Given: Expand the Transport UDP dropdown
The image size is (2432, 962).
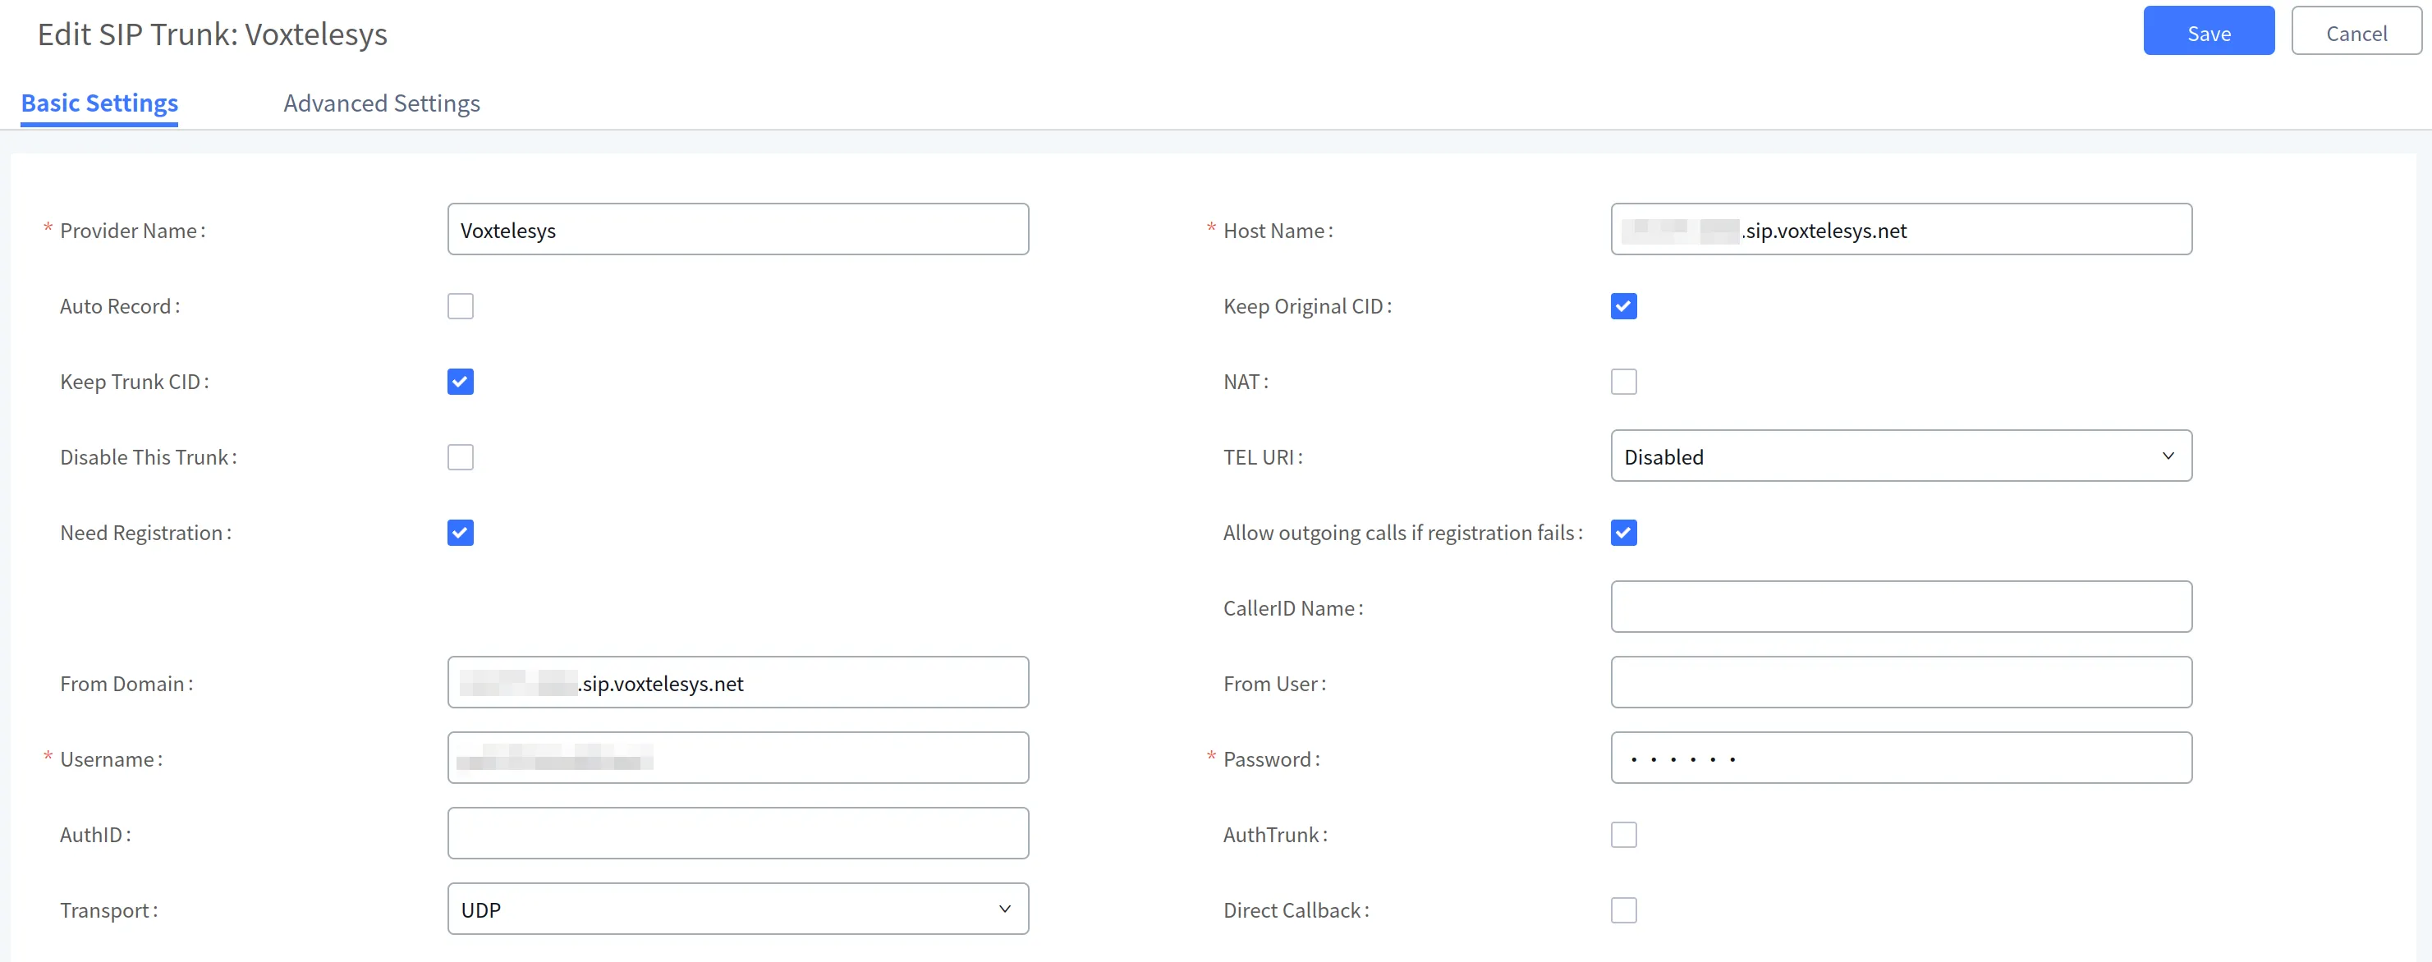Looking at the screenshot, I should click(737, 909).
